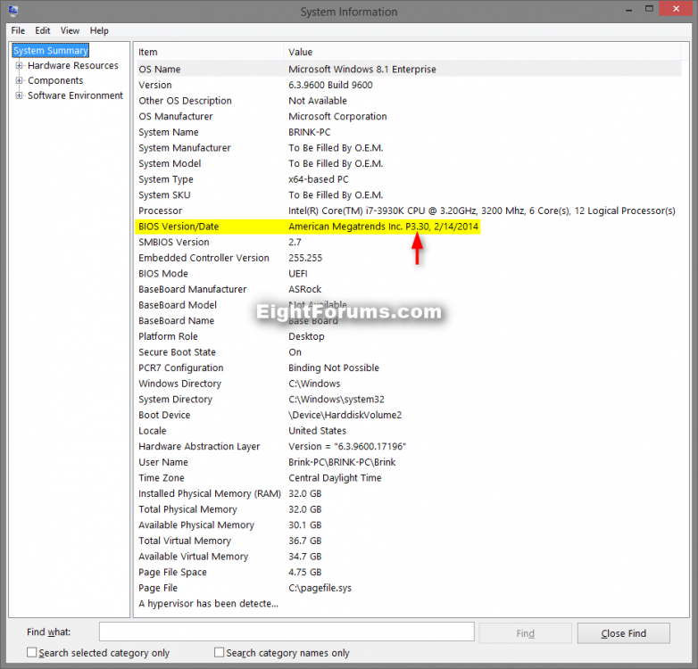Select the OS Name row
Screen dimensions: 698x669
coord(408,70)
